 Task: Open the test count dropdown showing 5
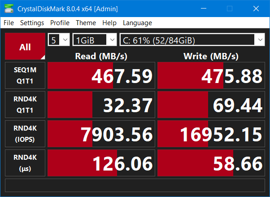pos(59,40)
